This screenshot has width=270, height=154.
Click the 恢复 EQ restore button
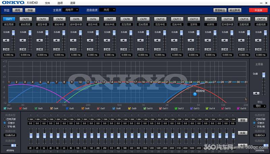[x=243, y=133]
